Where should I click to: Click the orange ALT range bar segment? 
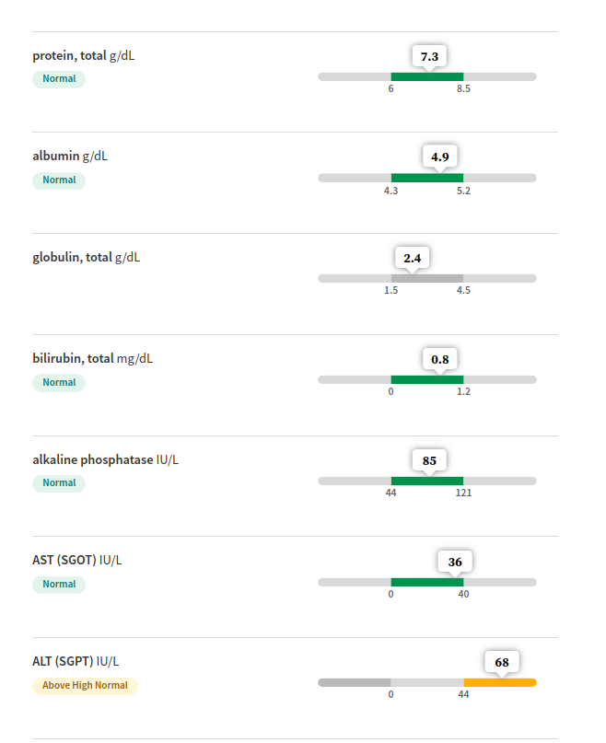pyautogui.click(x=500, y=682)
